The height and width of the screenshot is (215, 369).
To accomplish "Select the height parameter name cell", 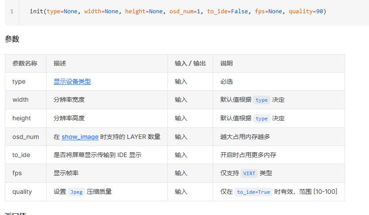I will (x=26, y=118).
